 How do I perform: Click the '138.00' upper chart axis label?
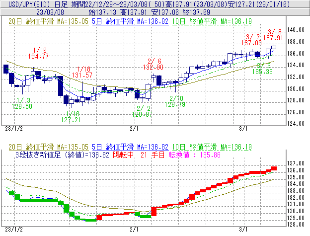(x=296, y=42)
